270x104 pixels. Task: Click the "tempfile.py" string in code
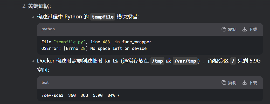point(70,42)
